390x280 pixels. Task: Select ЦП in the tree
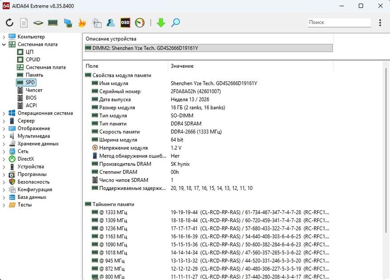(30, 52)
